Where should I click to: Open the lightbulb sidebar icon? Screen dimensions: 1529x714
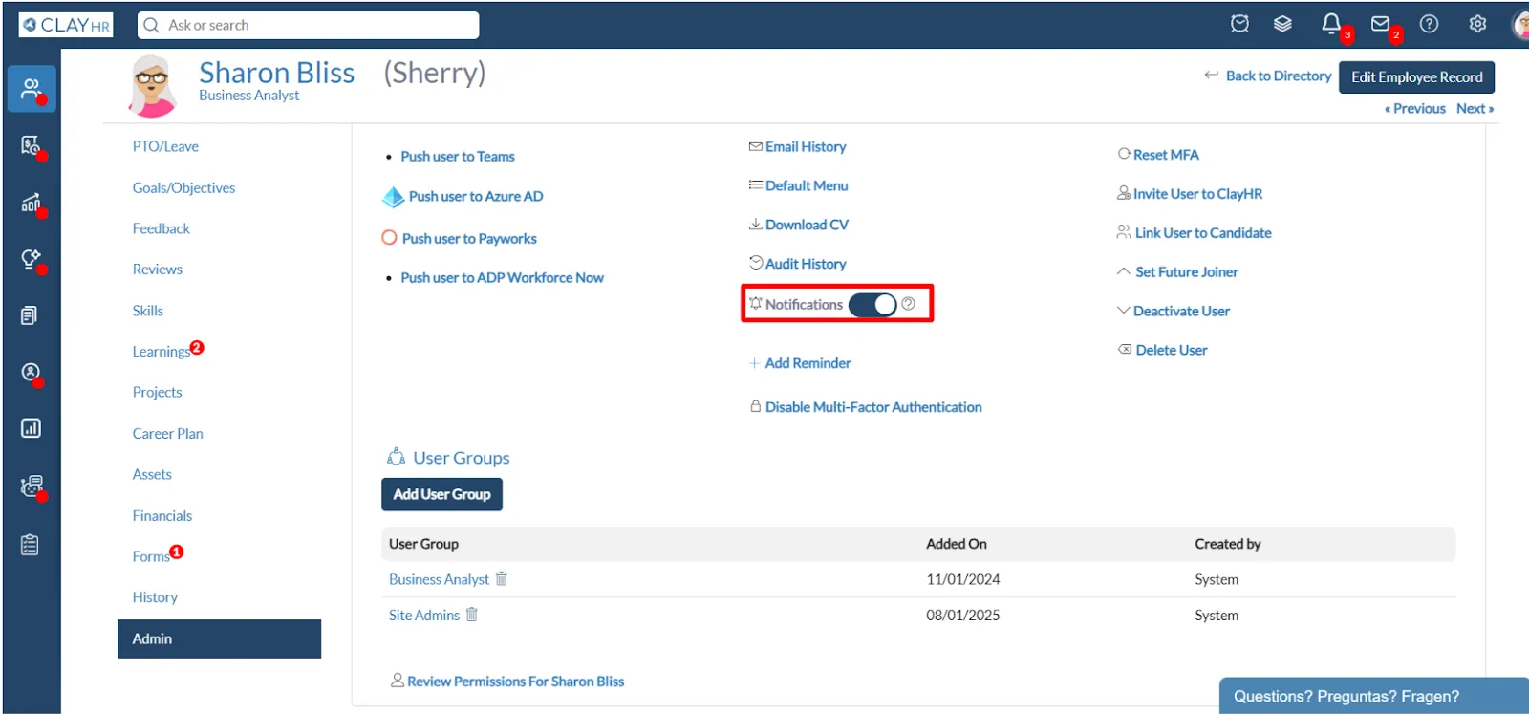tap(31, 259)
